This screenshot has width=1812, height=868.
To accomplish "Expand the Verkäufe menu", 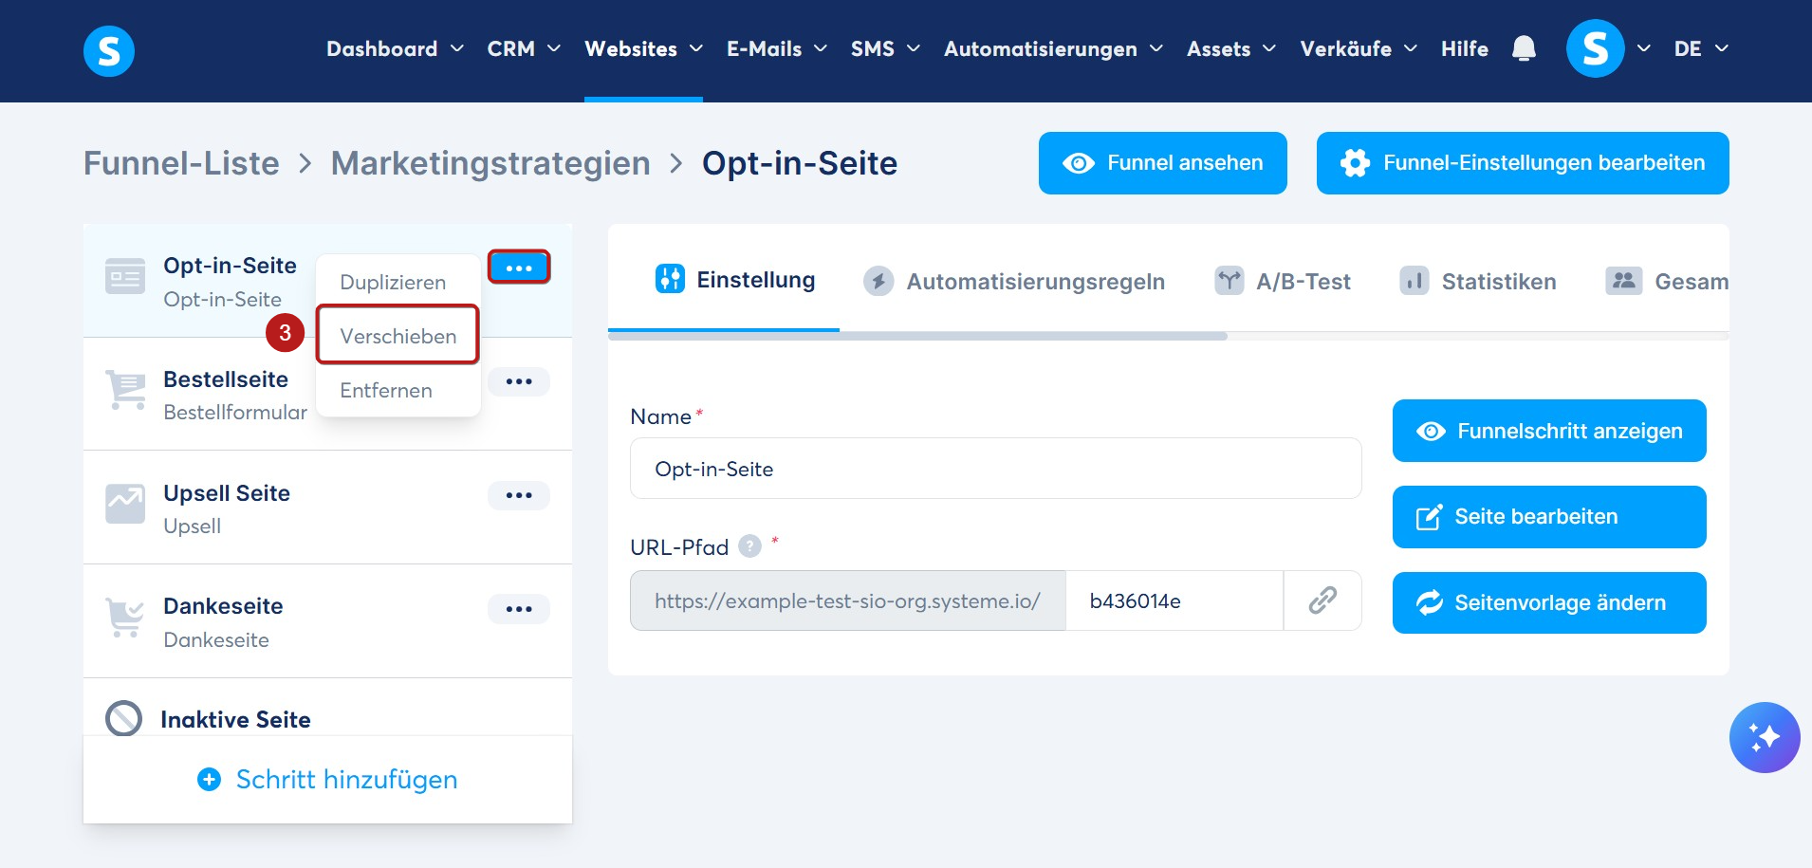I will pyautogui.click(x=1359, y=48).
